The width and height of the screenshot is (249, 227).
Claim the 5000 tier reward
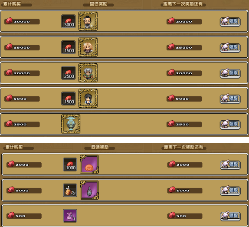coord(230,99)
